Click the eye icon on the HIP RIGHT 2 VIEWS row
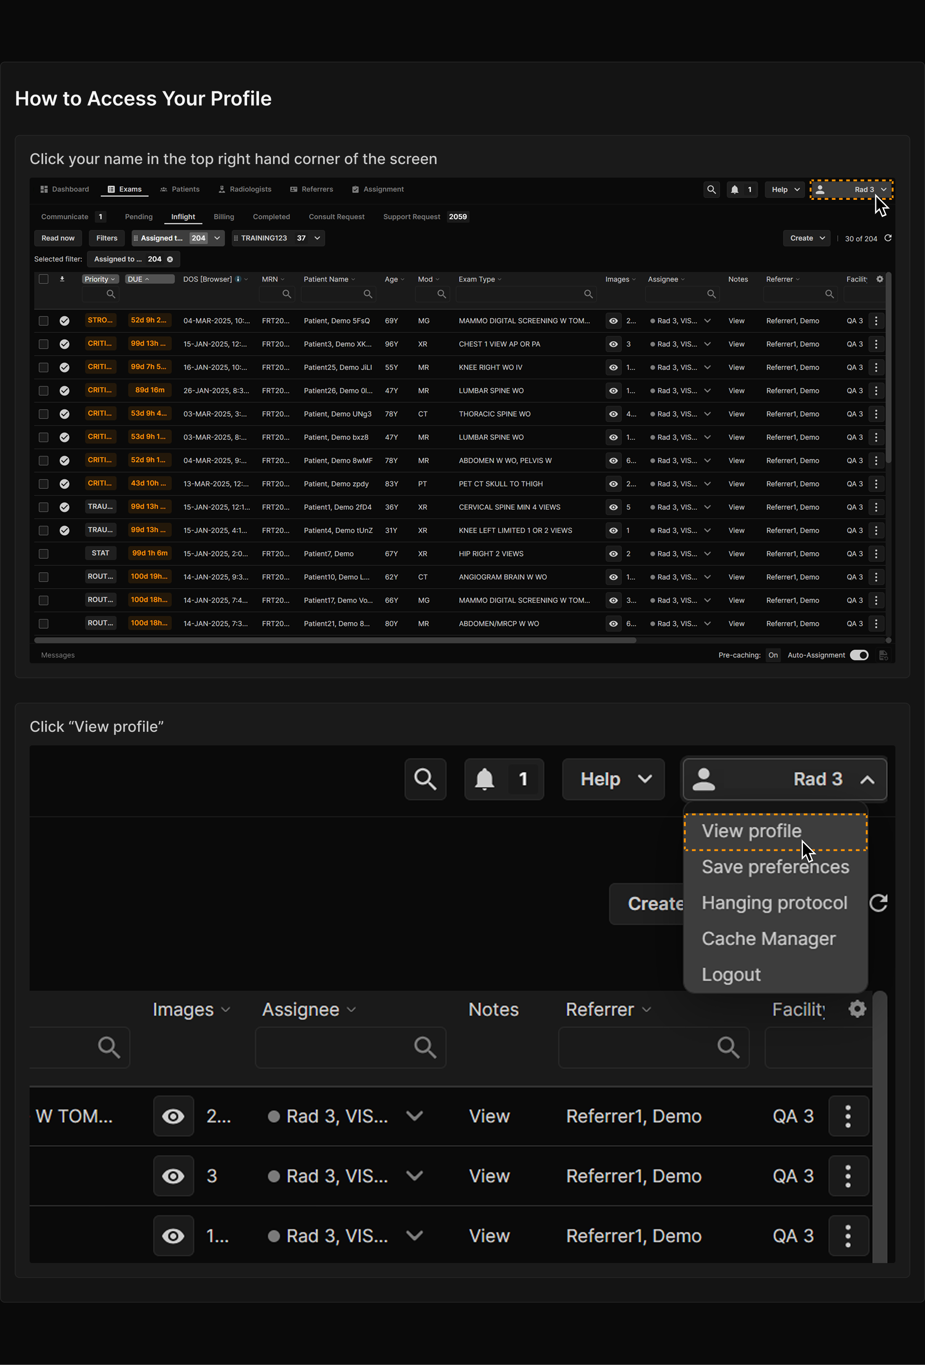This screenshot has height=1365, width=925. tap(613, 554)
